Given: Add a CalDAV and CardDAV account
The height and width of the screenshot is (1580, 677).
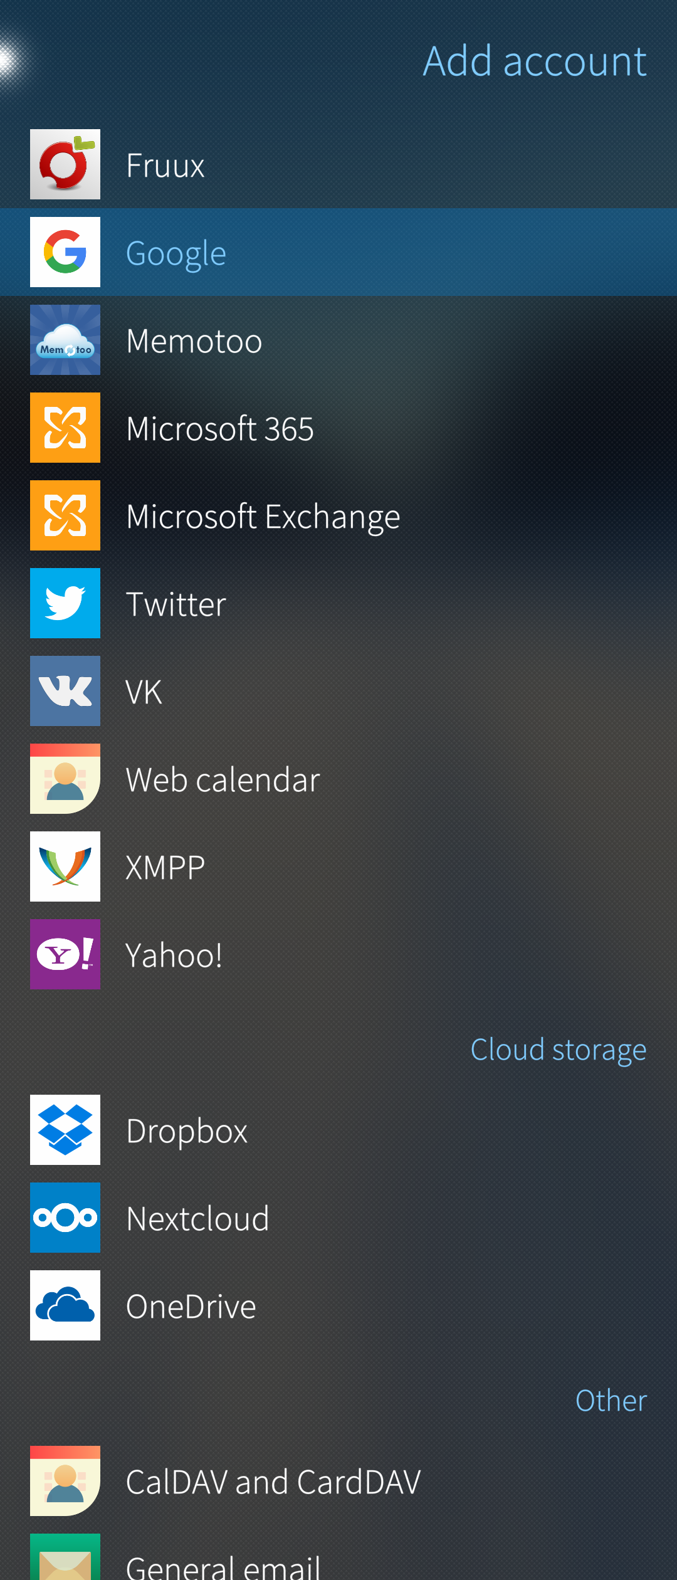Looking at the screenshot, I should tap(273, 1482).
